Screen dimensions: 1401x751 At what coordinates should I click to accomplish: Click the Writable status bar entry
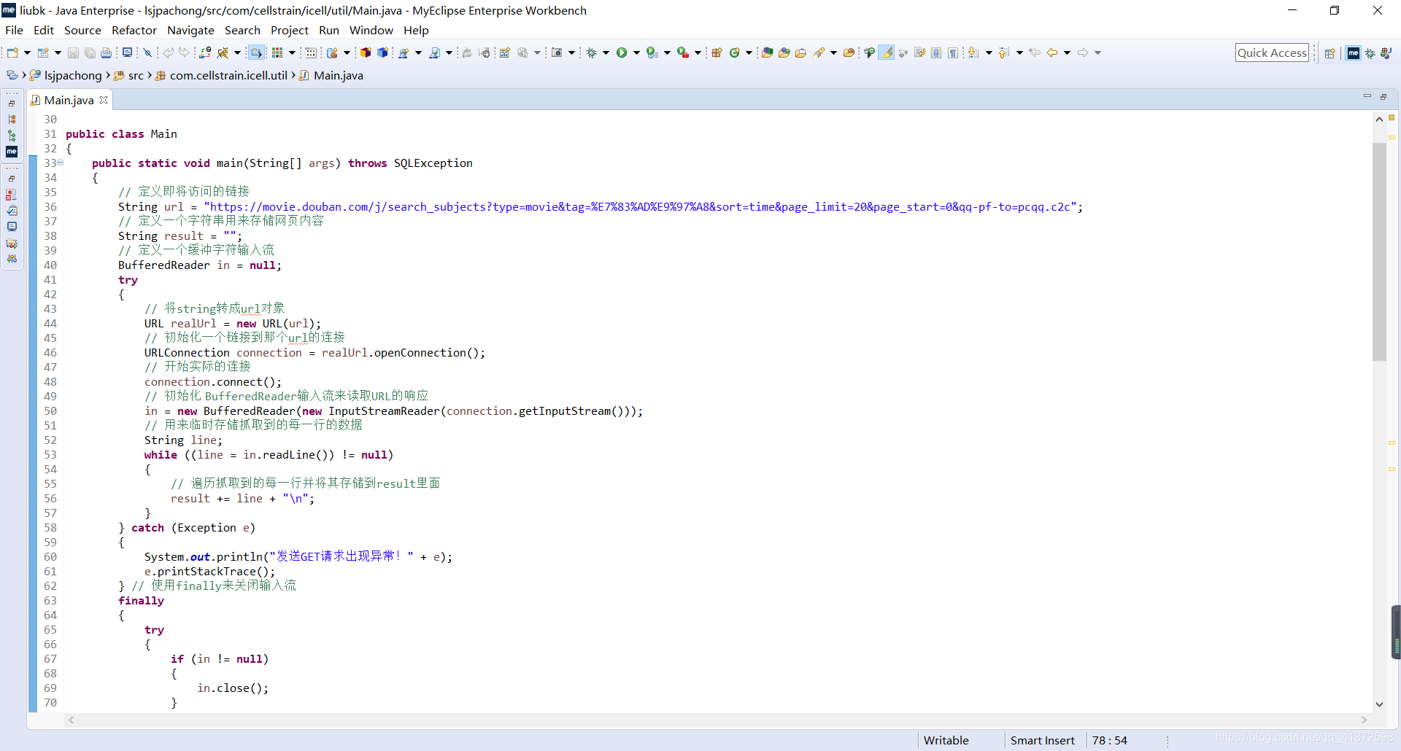(946, 740)
